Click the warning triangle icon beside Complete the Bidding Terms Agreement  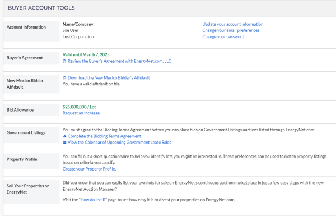pyautogui.click(x=64, y=136)
